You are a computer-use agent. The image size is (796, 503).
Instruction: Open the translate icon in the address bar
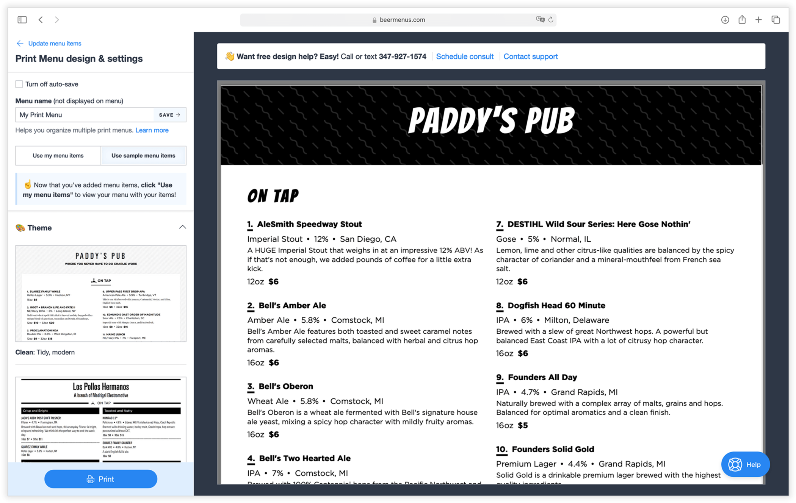pyautogui.click(x=541, y=19)
